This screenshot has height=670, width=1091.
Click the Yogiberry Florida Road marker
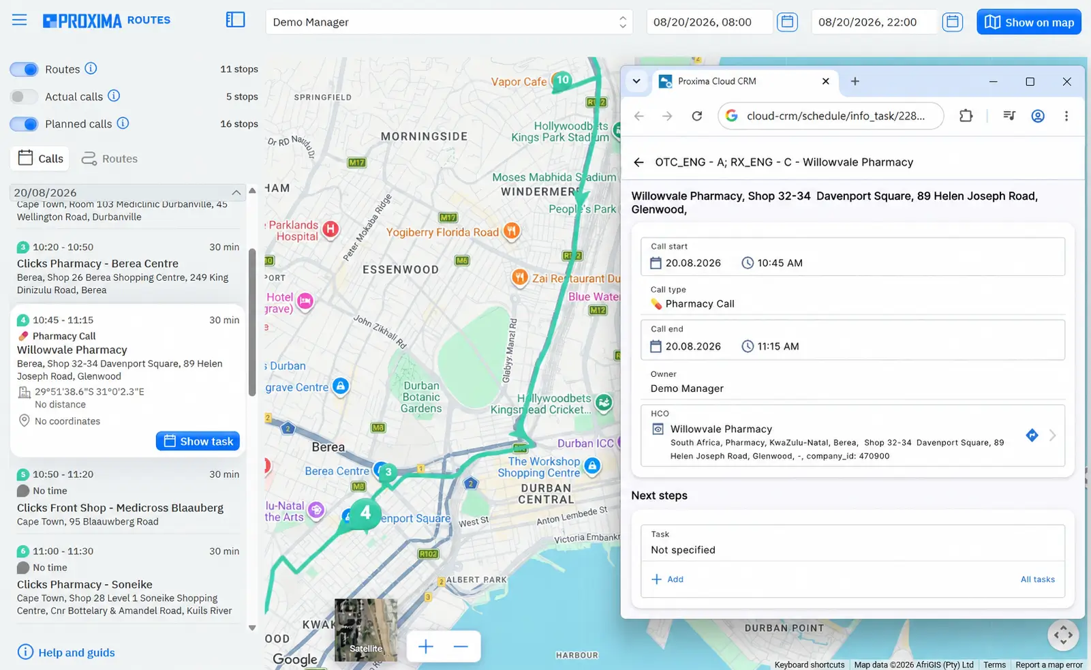[511, 231]
